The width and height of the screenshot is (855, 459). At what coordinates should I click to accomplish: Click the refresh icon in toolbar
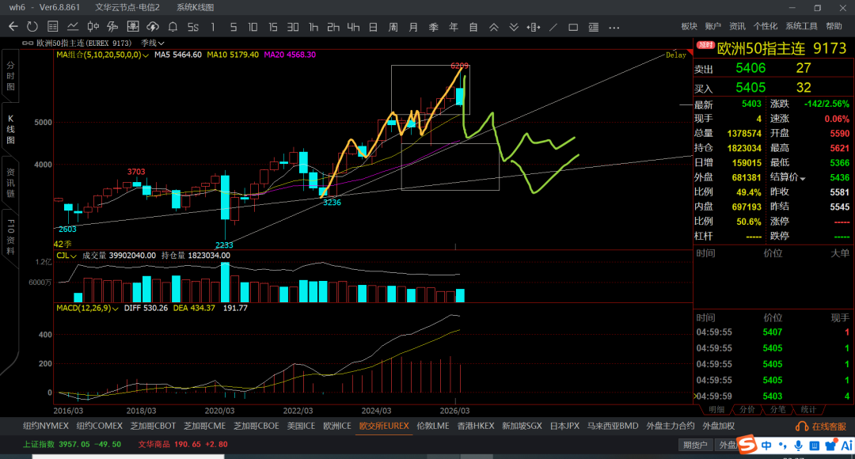tap(32, 27)
